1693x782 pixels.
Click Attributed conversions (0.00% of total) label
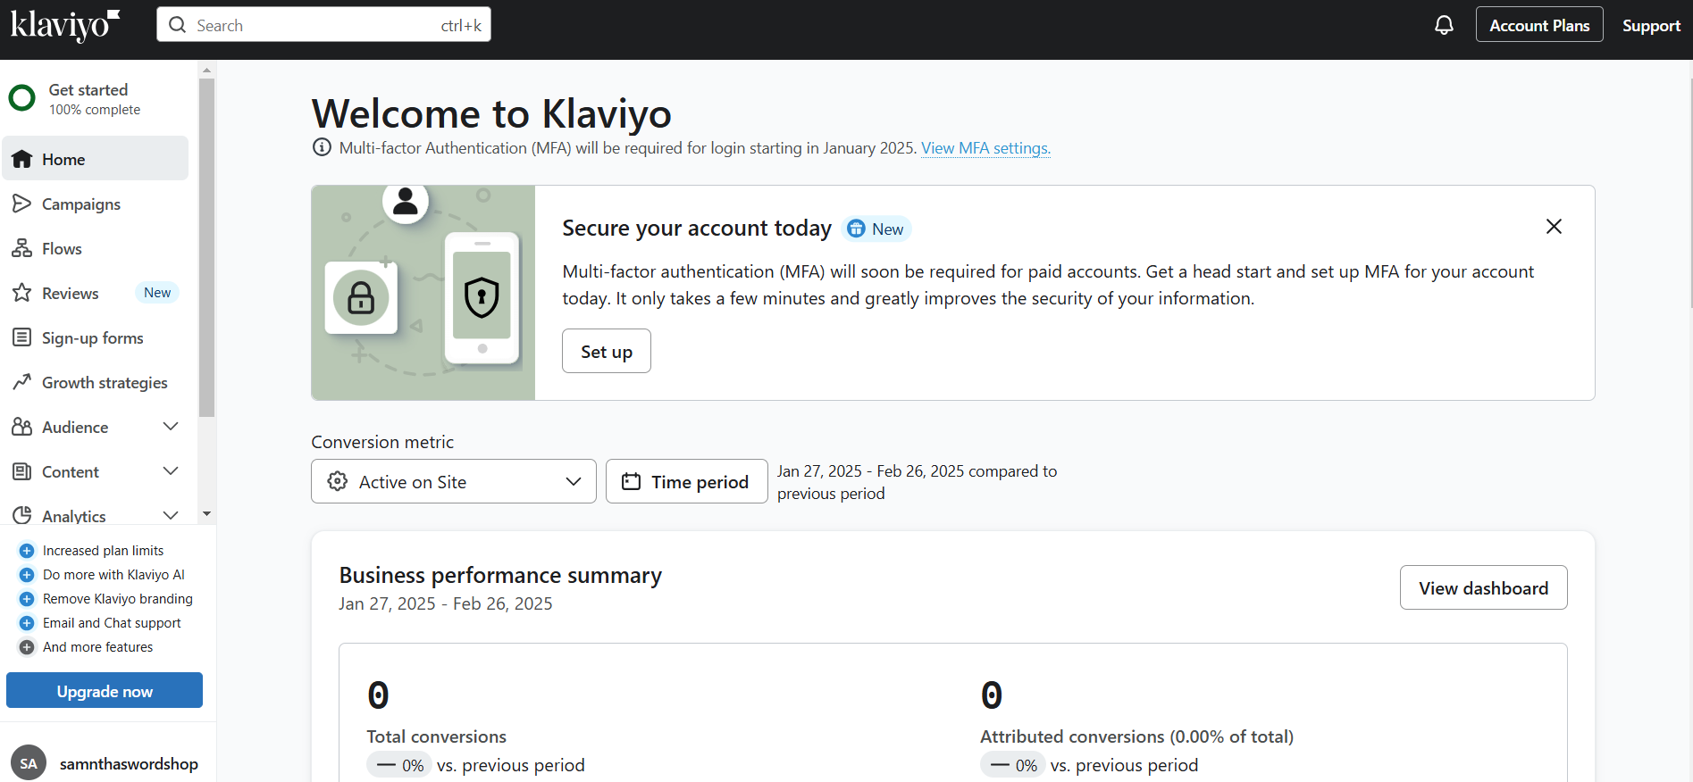[x=1136, y=736]
